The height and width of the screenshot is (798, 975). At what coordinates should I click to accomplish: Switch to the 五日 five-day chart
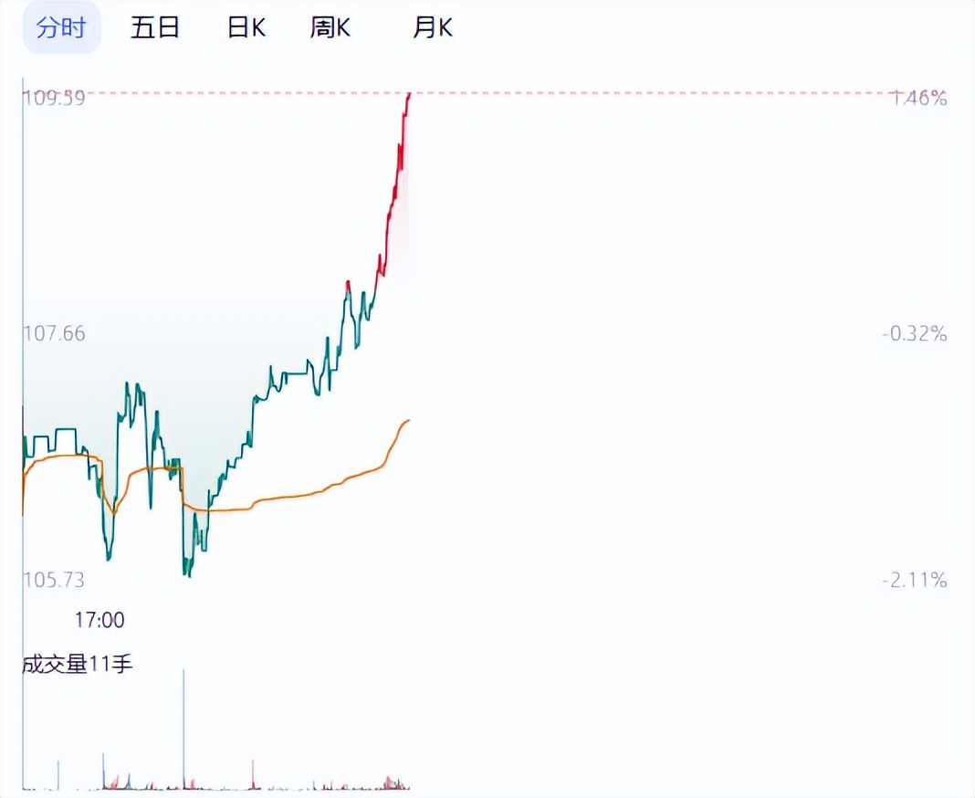click(x=155, y=27)
